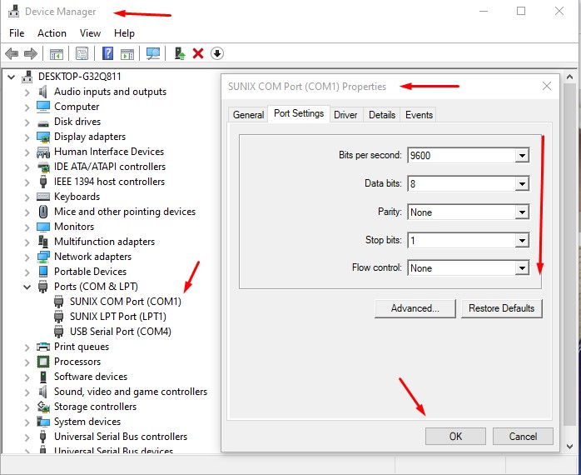Click the Device Manager title bar icon

13,12
